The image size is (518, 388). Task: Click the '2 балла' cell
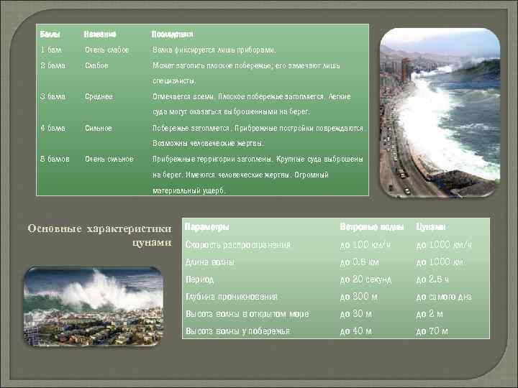[x=53, y=65]
